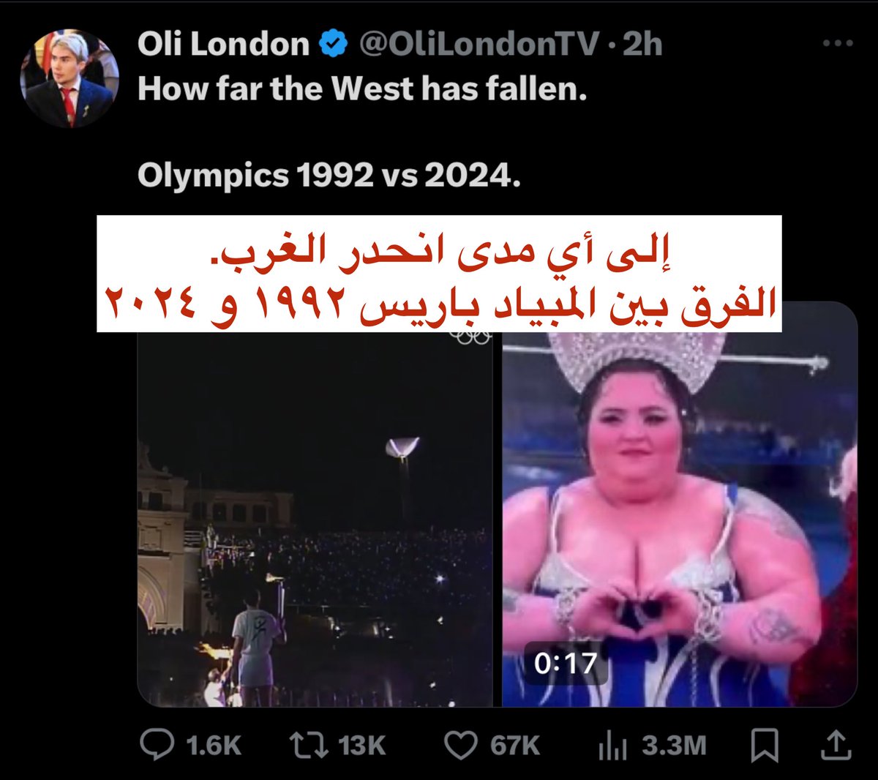Share tweet using the upload arrow icon
This screenshot has height=780, width=878.
tap(837, 746)
